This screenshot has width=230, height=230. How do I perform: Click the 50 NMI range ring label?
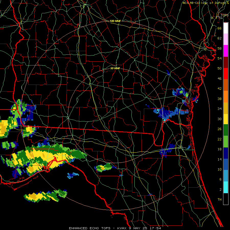point(115,68)
